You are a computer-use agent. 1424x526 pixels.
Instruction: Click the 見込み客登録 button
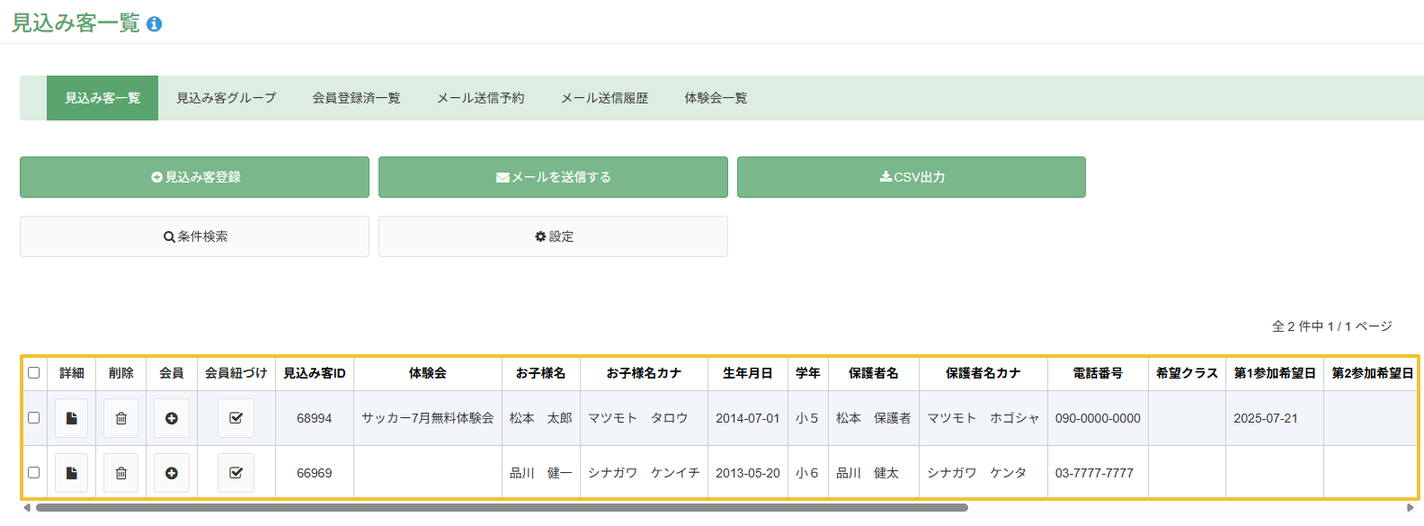194,177
